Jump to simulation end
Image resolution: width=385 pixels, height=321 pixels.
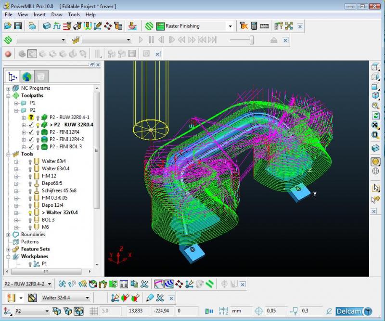pyautogui.click(x=212, y=40)
